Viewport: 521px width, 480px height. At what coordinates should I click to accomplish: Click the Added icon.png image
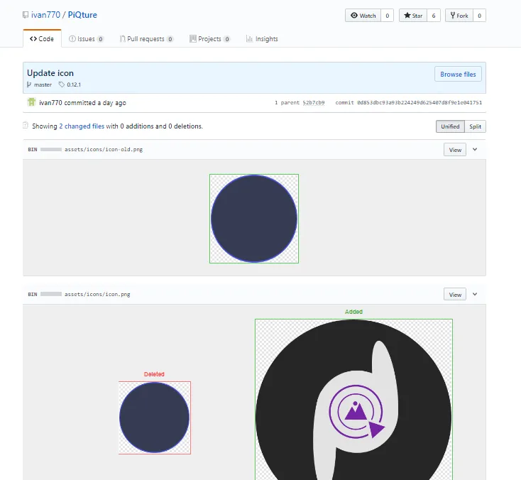[x=353, y=400]
